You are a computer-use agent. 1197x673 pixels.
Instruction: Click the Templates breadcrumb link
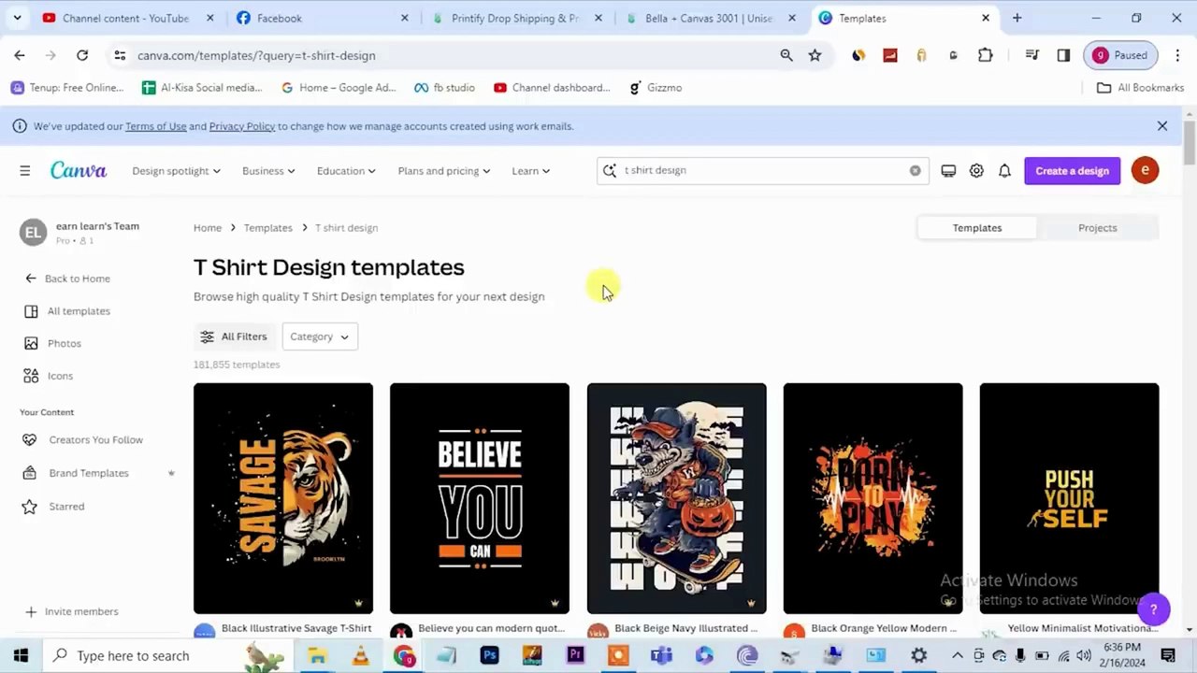coord(267,228)
